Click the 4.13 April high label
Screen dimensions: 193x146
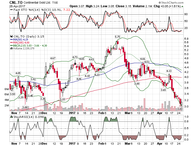tap(169, 71)
